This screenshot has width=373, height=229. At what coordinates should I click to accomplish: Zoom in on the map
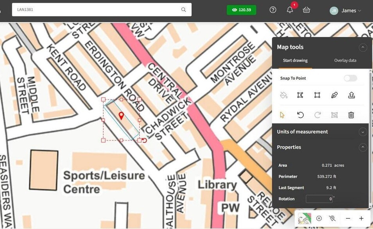tap(361, 218)
